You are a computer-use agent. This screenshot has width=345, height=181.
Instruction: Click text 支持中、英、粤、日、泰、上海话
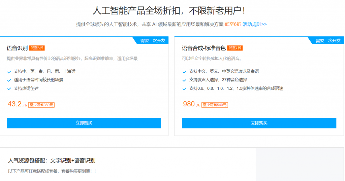click(x=45, y=71)
